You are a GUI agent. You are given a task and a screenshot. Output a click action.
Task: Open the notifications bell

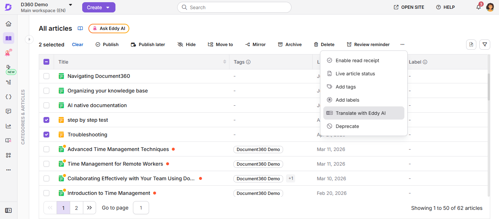(479, 7)
